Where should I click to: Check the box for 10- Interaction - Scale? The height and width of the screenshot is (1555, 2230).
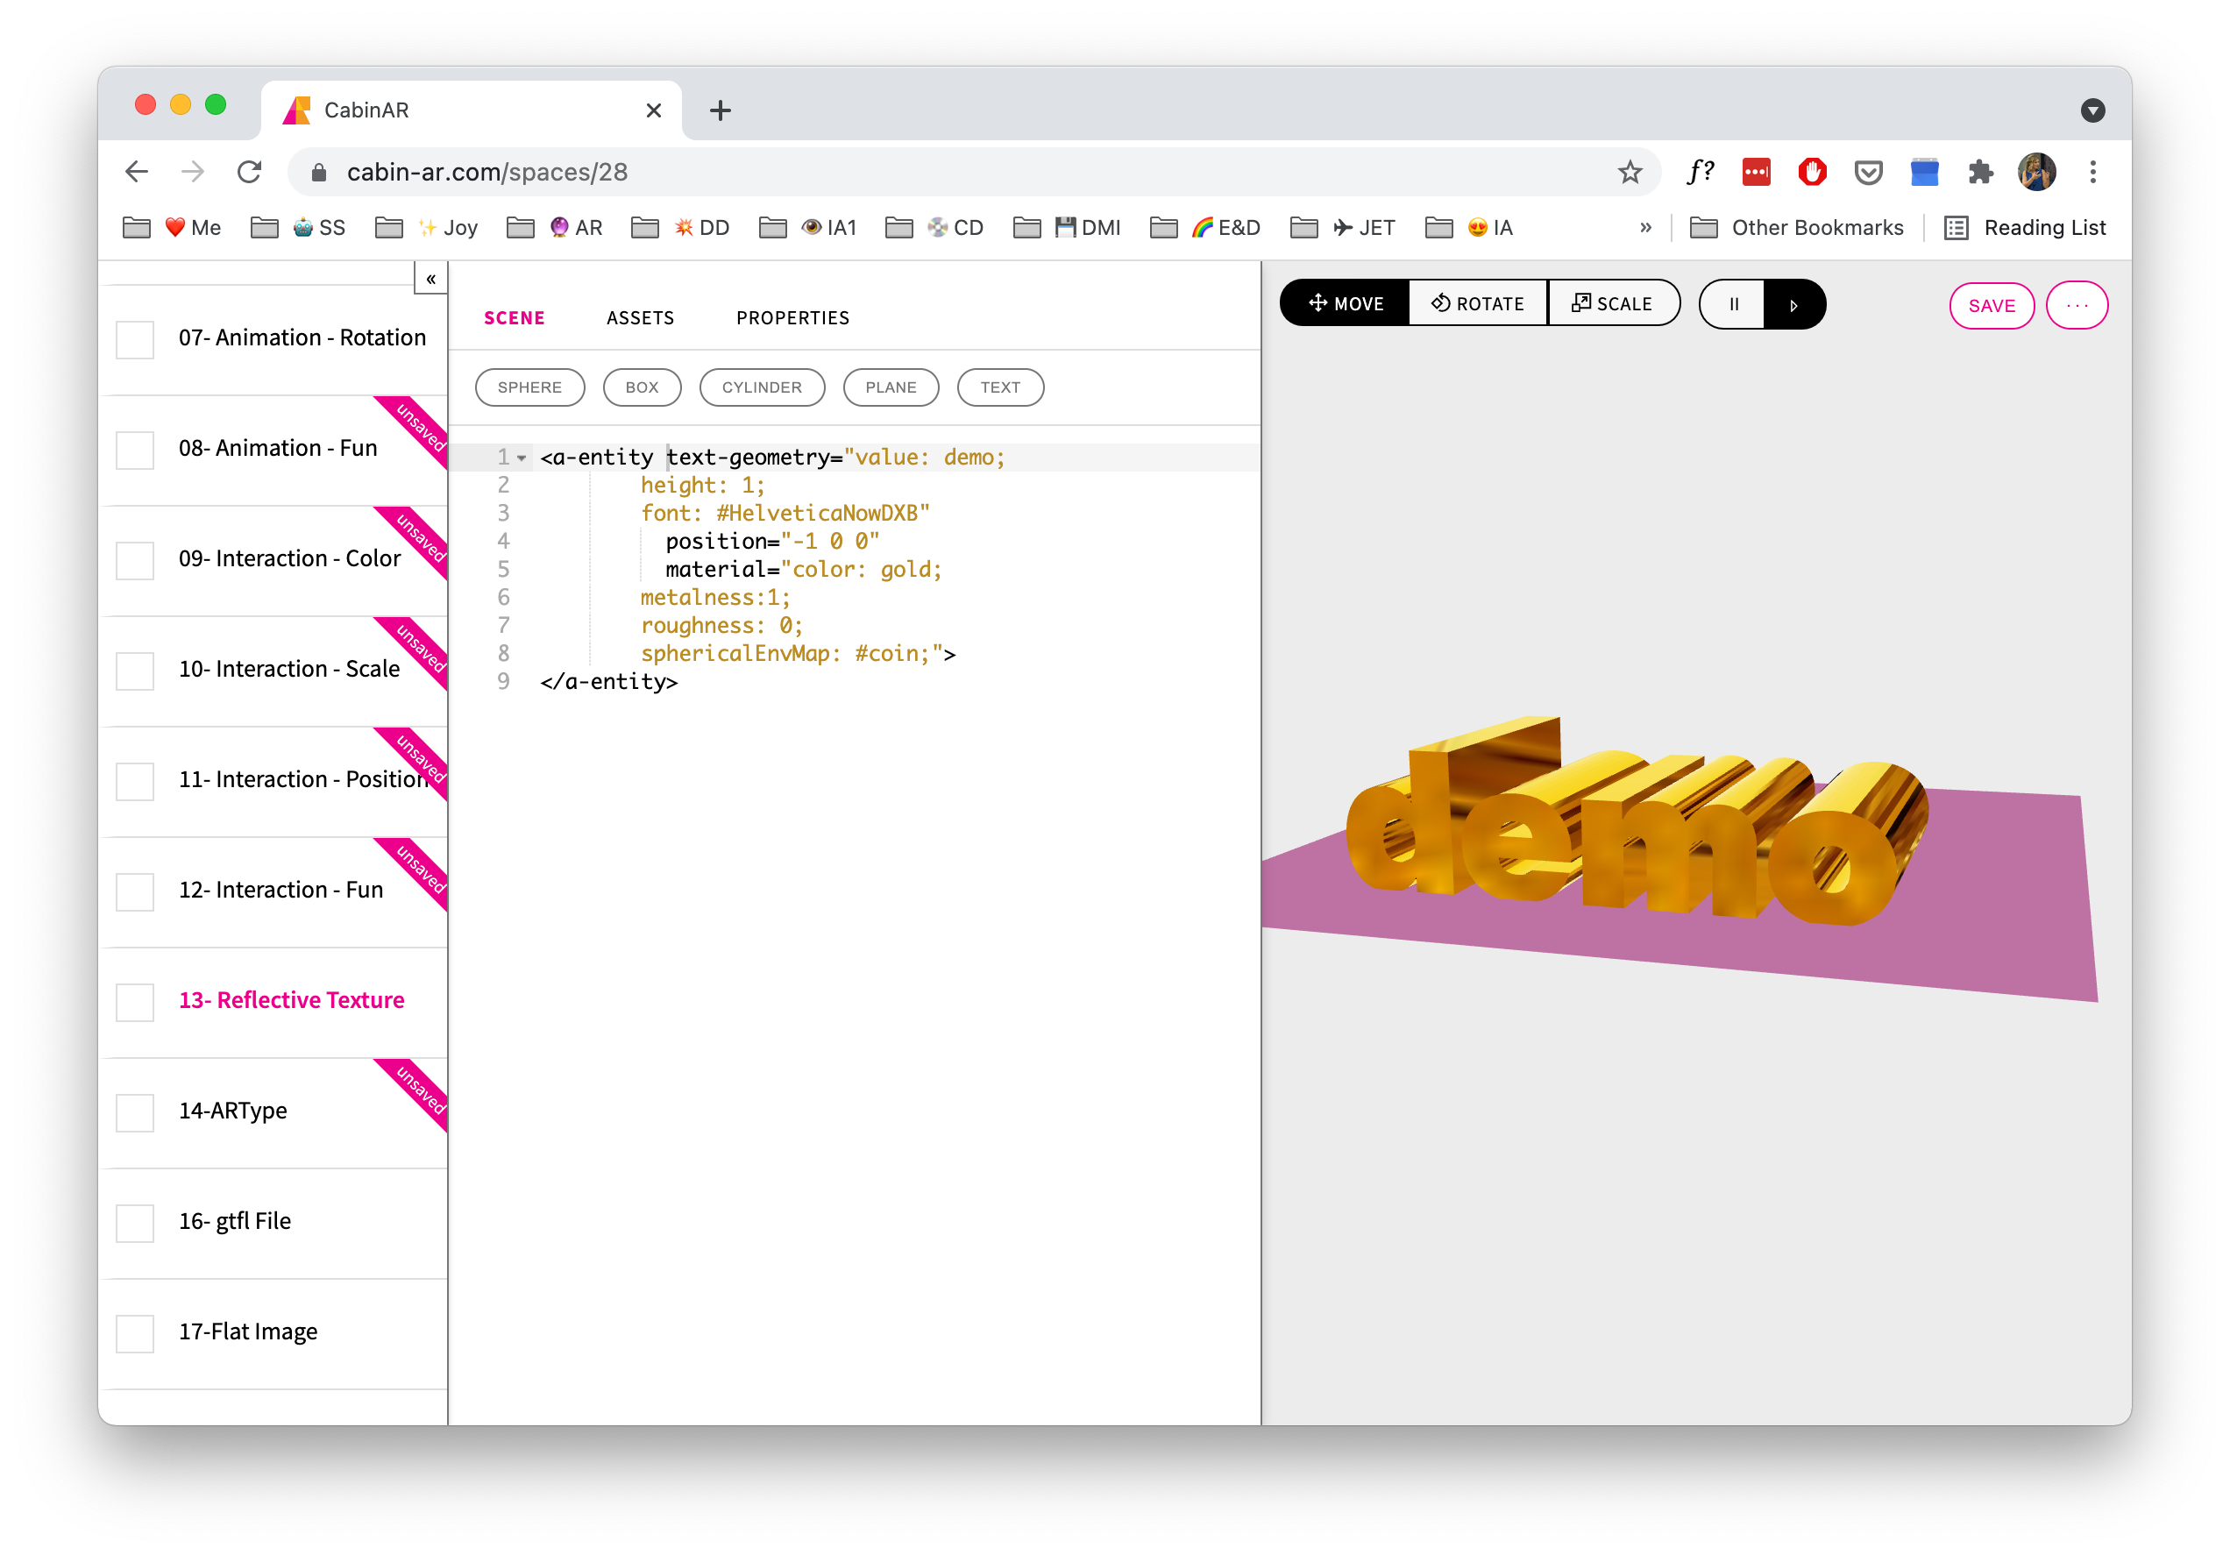(x=135, y=671)
